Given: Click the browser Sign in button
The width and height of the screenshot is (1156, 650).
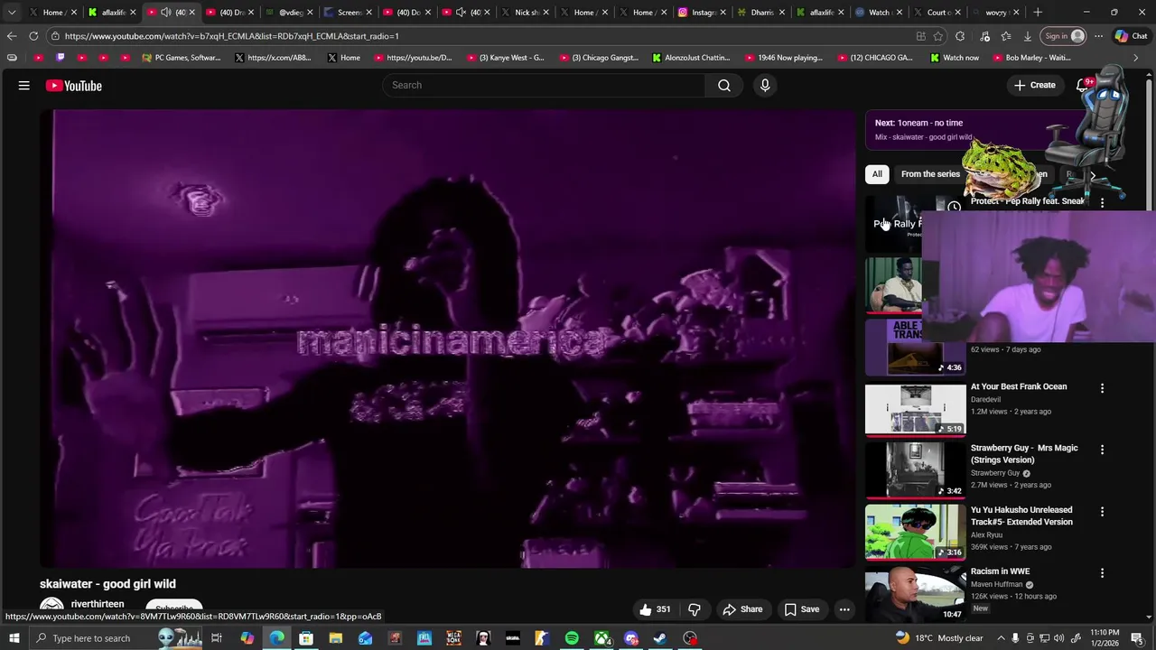Looking at the screenshot, I should pyautogui.click(x=1065, y=36).
